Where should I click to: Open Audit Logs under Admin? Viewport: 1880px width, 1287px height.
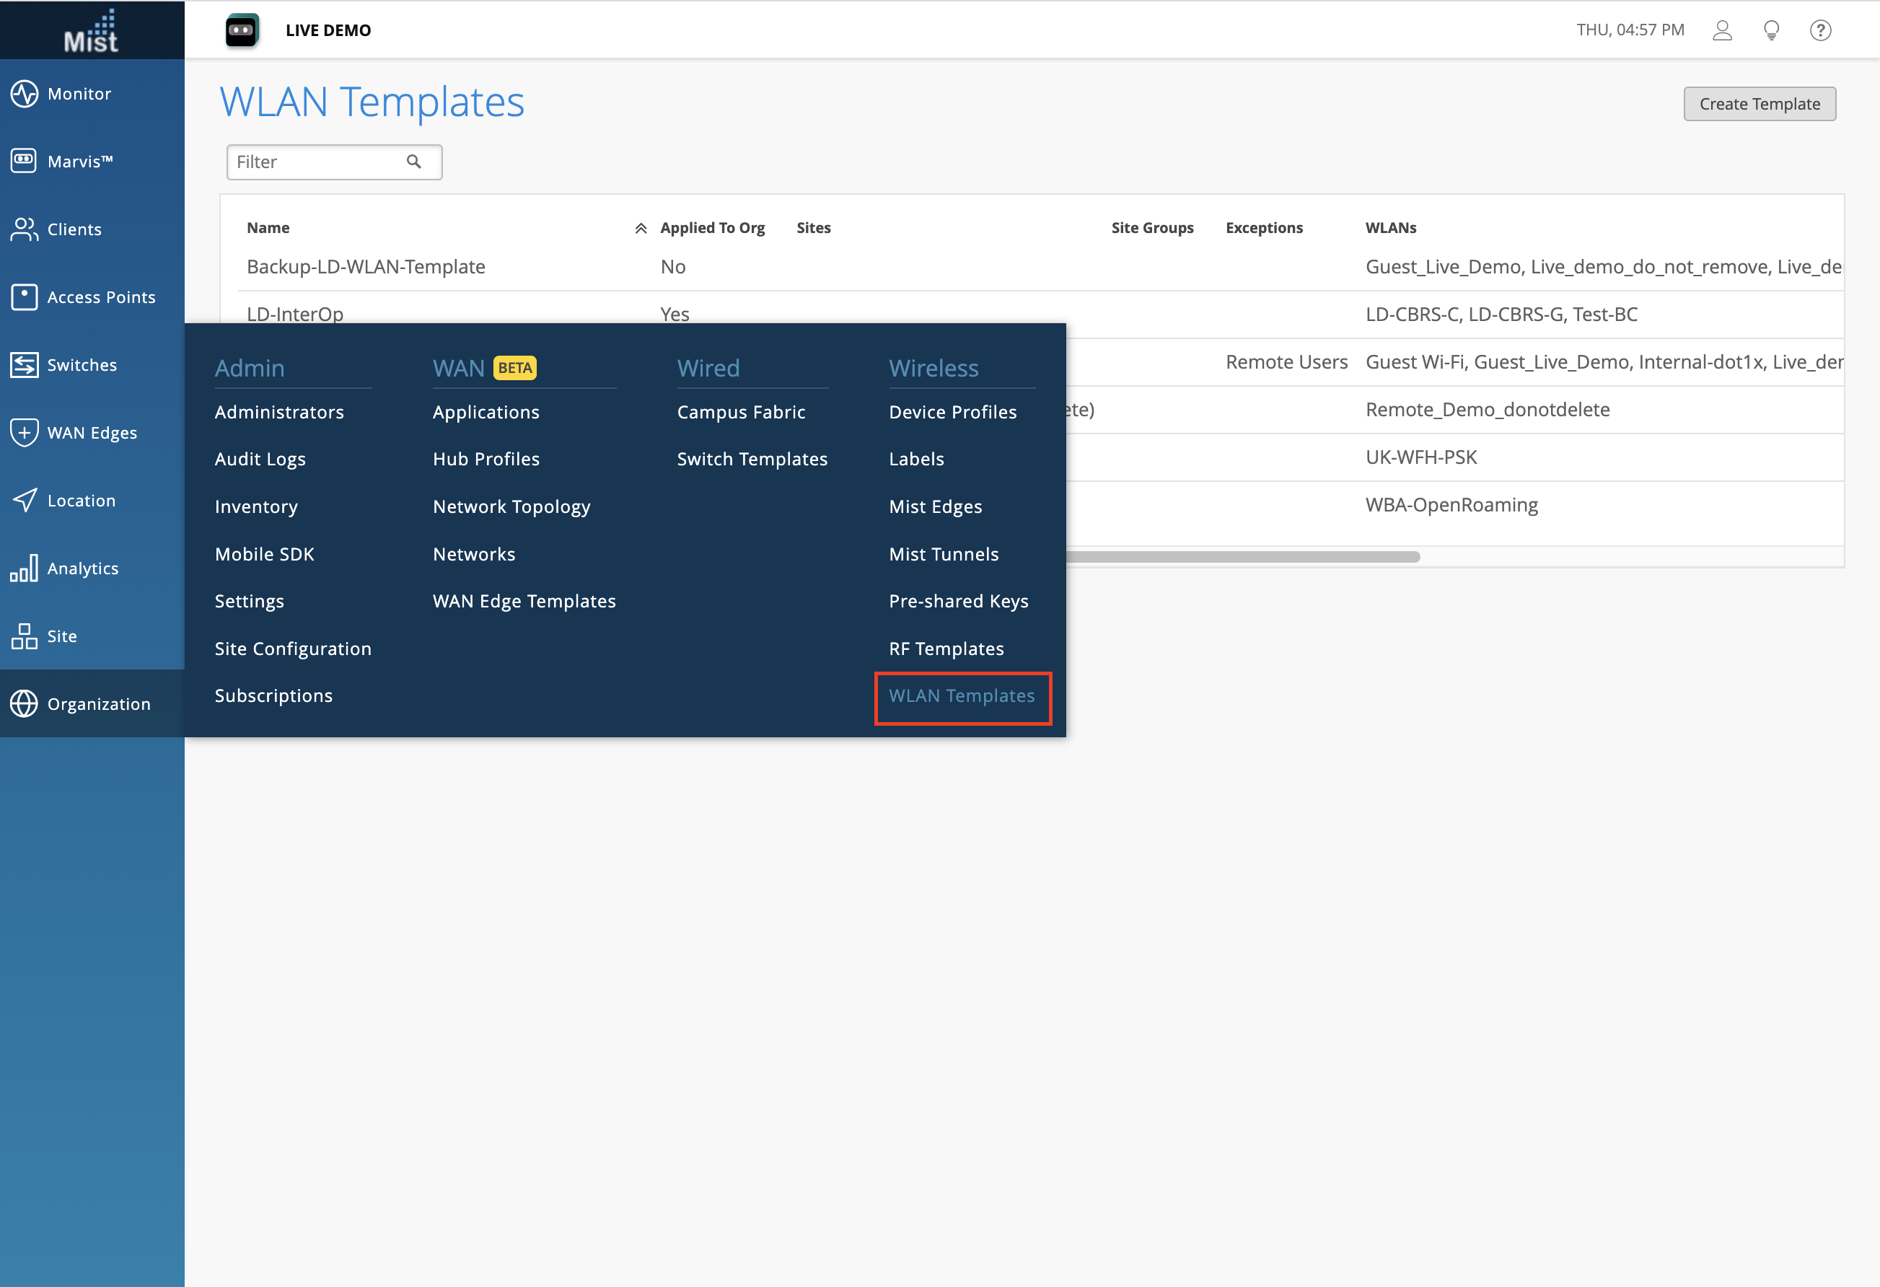260,460
